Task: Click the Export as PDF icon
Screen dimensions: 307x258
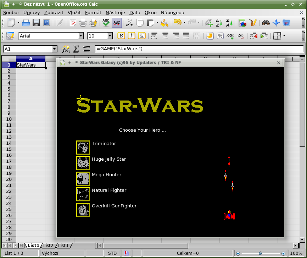Action: click(73, 23)
